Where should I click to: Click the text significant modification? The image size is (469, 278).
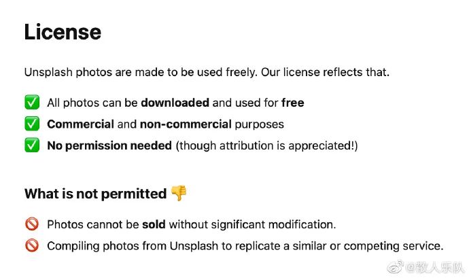(x=273, y=224)
